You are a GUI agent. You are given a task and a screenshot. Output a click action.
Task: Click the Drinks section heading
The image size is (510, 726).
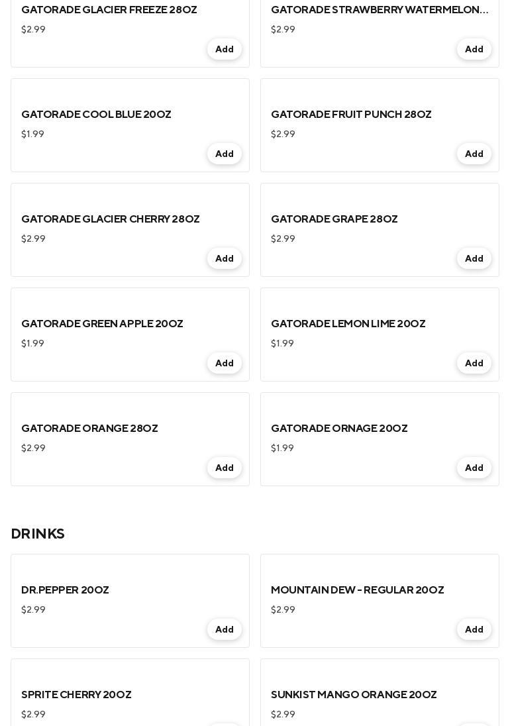tap(38, 534)
